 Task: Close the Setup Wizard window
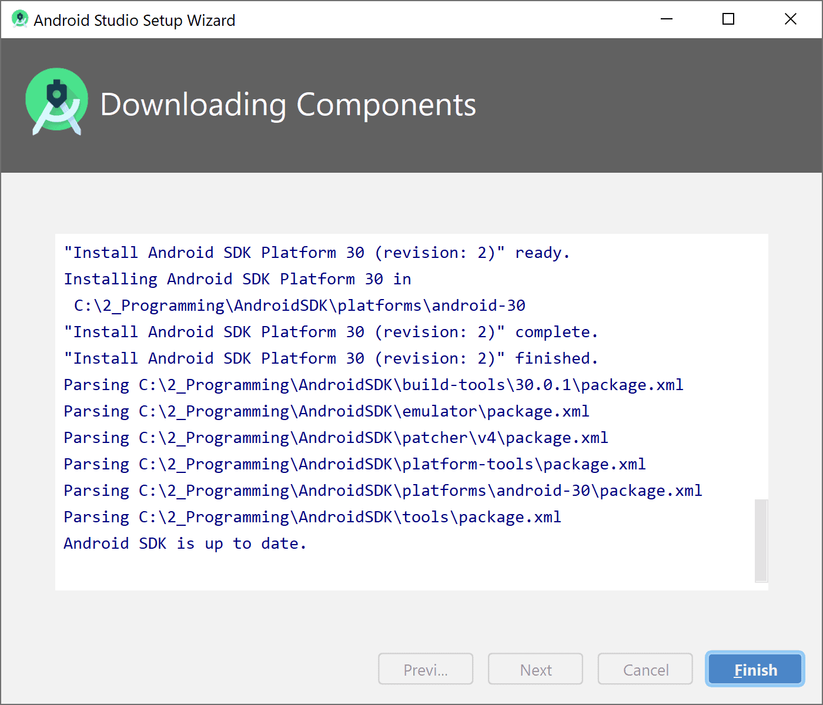tap(791, 19)
